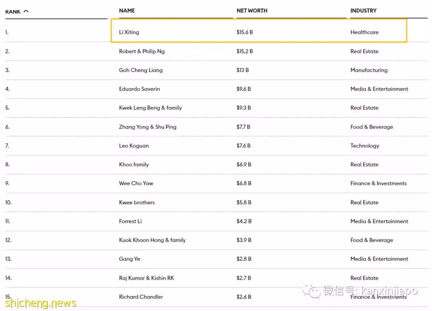The width and height of the screenshot is (432, 311).
Task: Click the $15.2 B net worth value
Action: click(x=245, y=52)
